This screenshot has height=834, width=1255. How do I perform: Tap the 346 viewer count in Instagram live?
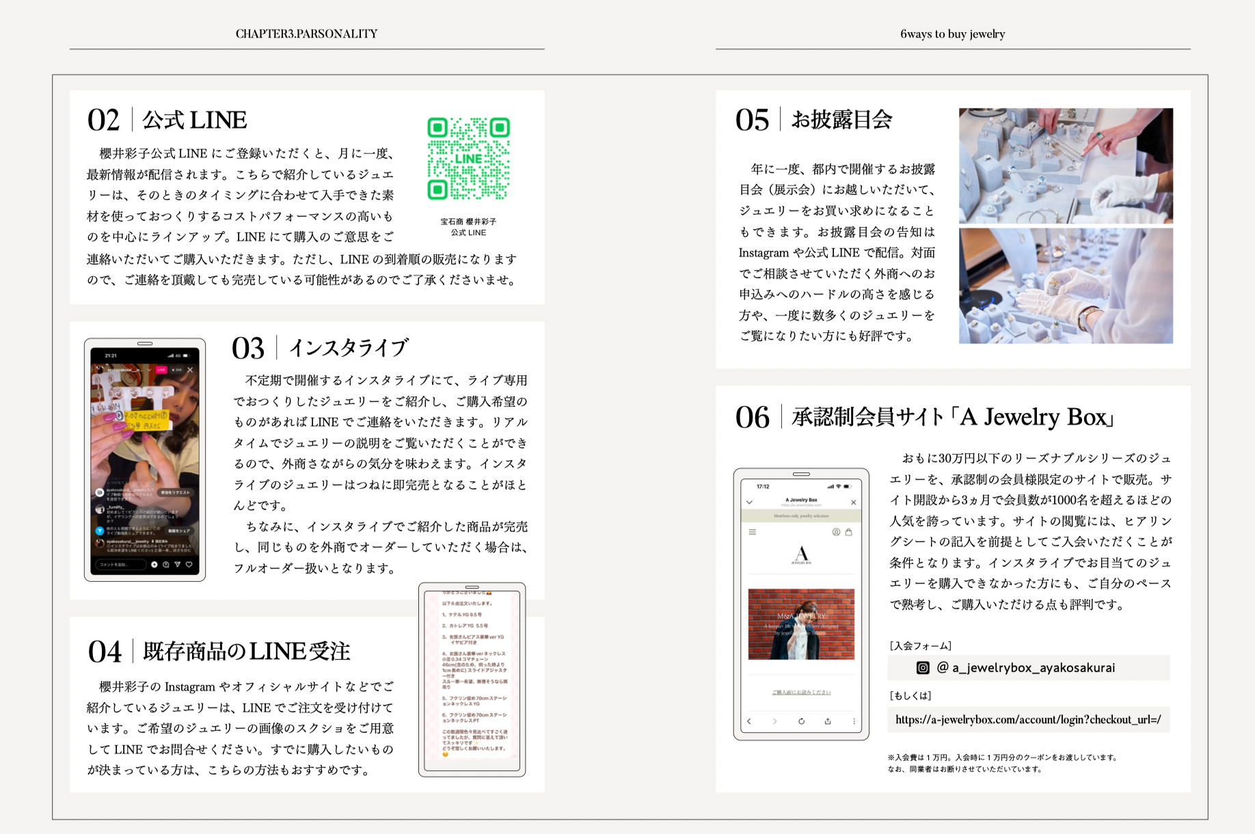tap(176, 370)
